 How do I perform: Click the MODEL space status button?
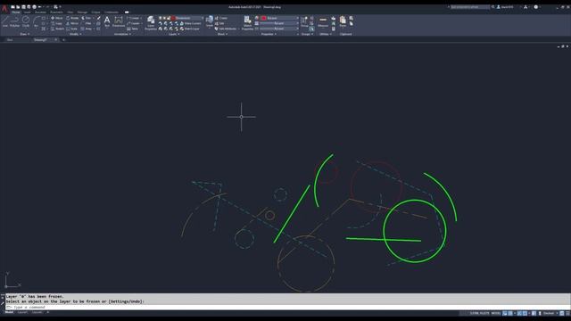496,313
